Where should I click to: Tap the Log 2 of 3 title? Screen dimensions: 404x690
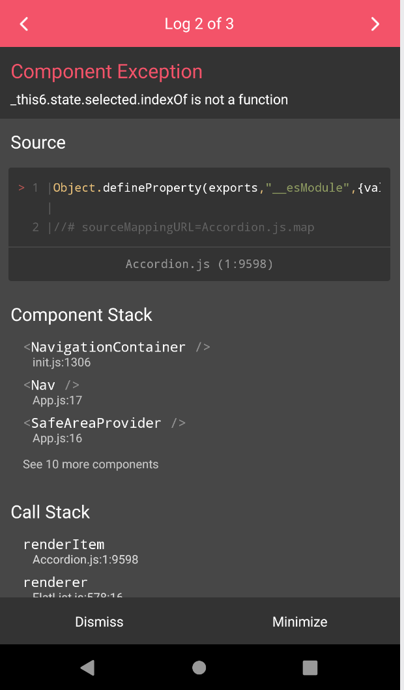click(199, 23)
